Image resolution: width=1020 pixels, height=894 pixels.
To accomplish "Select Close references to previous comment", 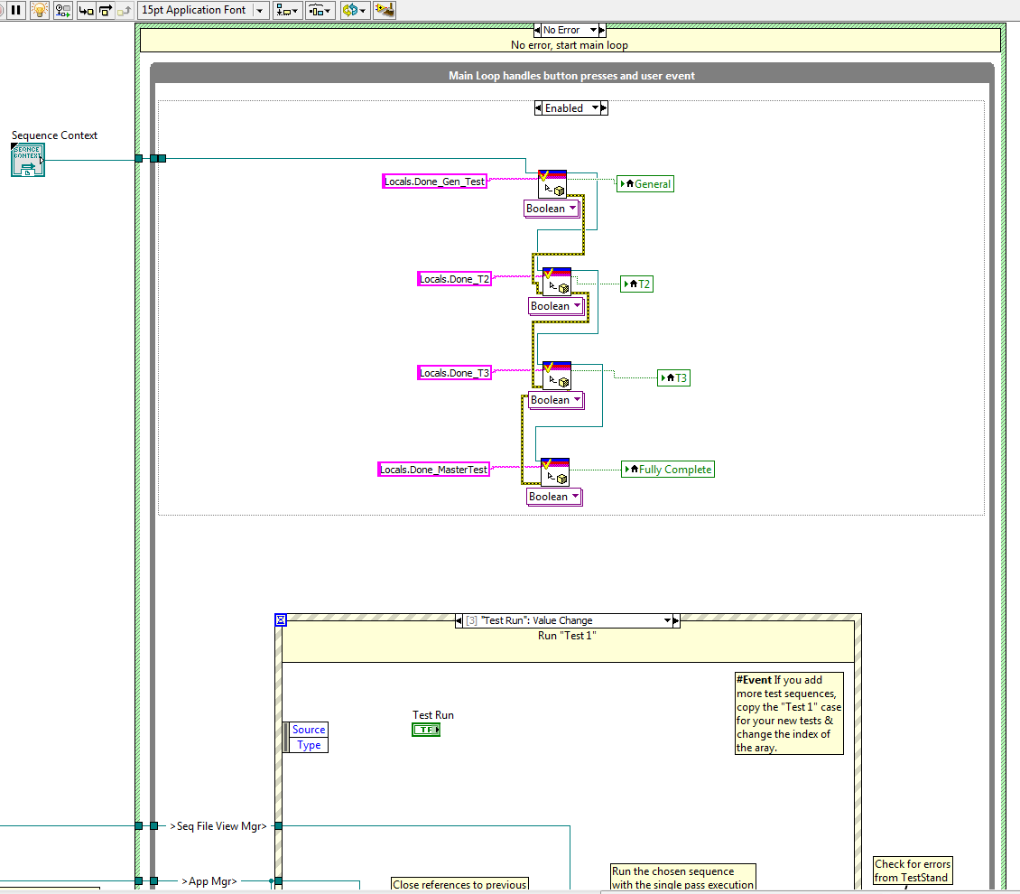I will [x=460, y=884].
